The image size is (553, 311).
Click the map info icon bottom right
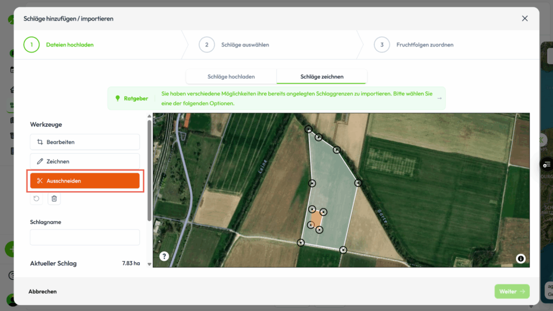click(x=521, y=259)
